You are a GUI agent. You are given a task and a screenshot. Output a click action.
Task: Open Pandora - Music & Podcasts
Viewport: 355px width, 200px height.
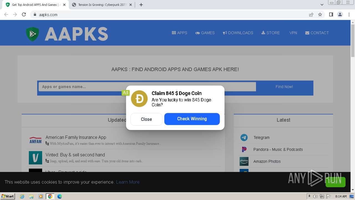click(278, 149)
